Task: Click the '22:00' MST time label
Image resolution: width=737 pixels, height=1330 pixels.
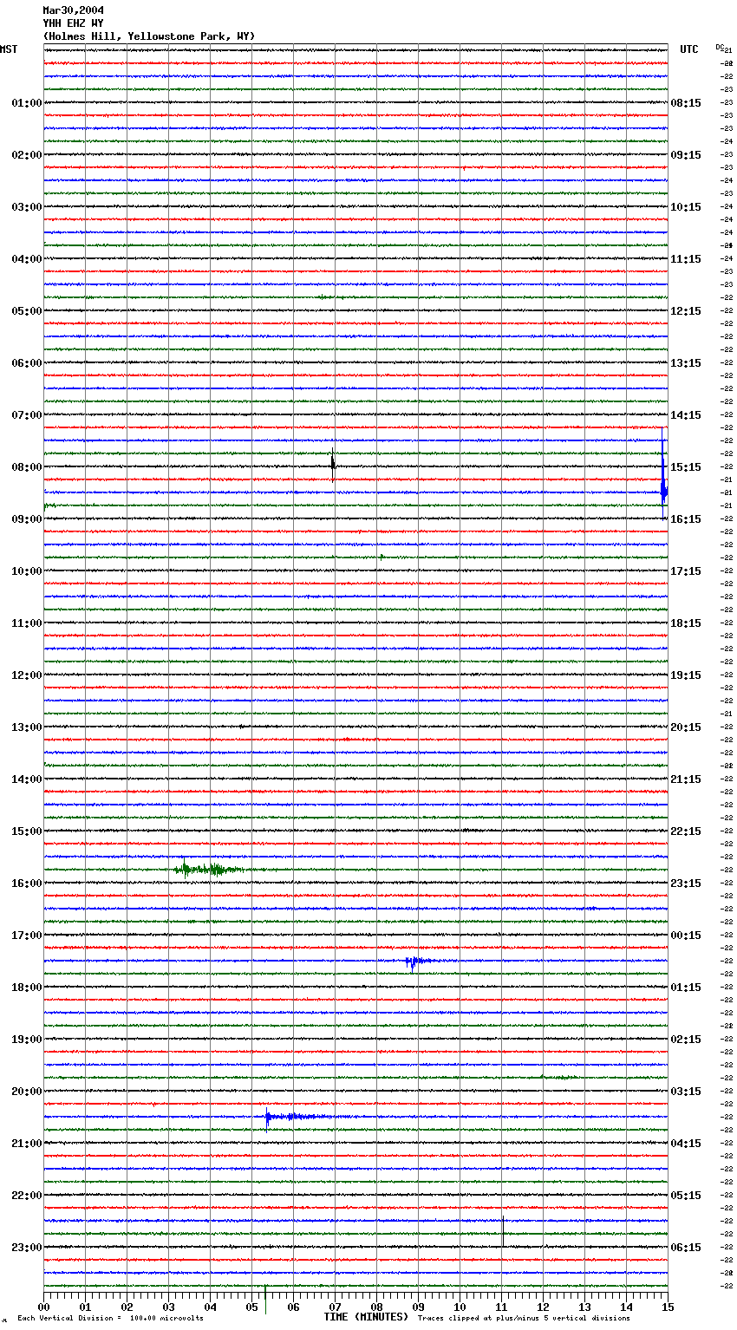Action: tap(27, 1196)
